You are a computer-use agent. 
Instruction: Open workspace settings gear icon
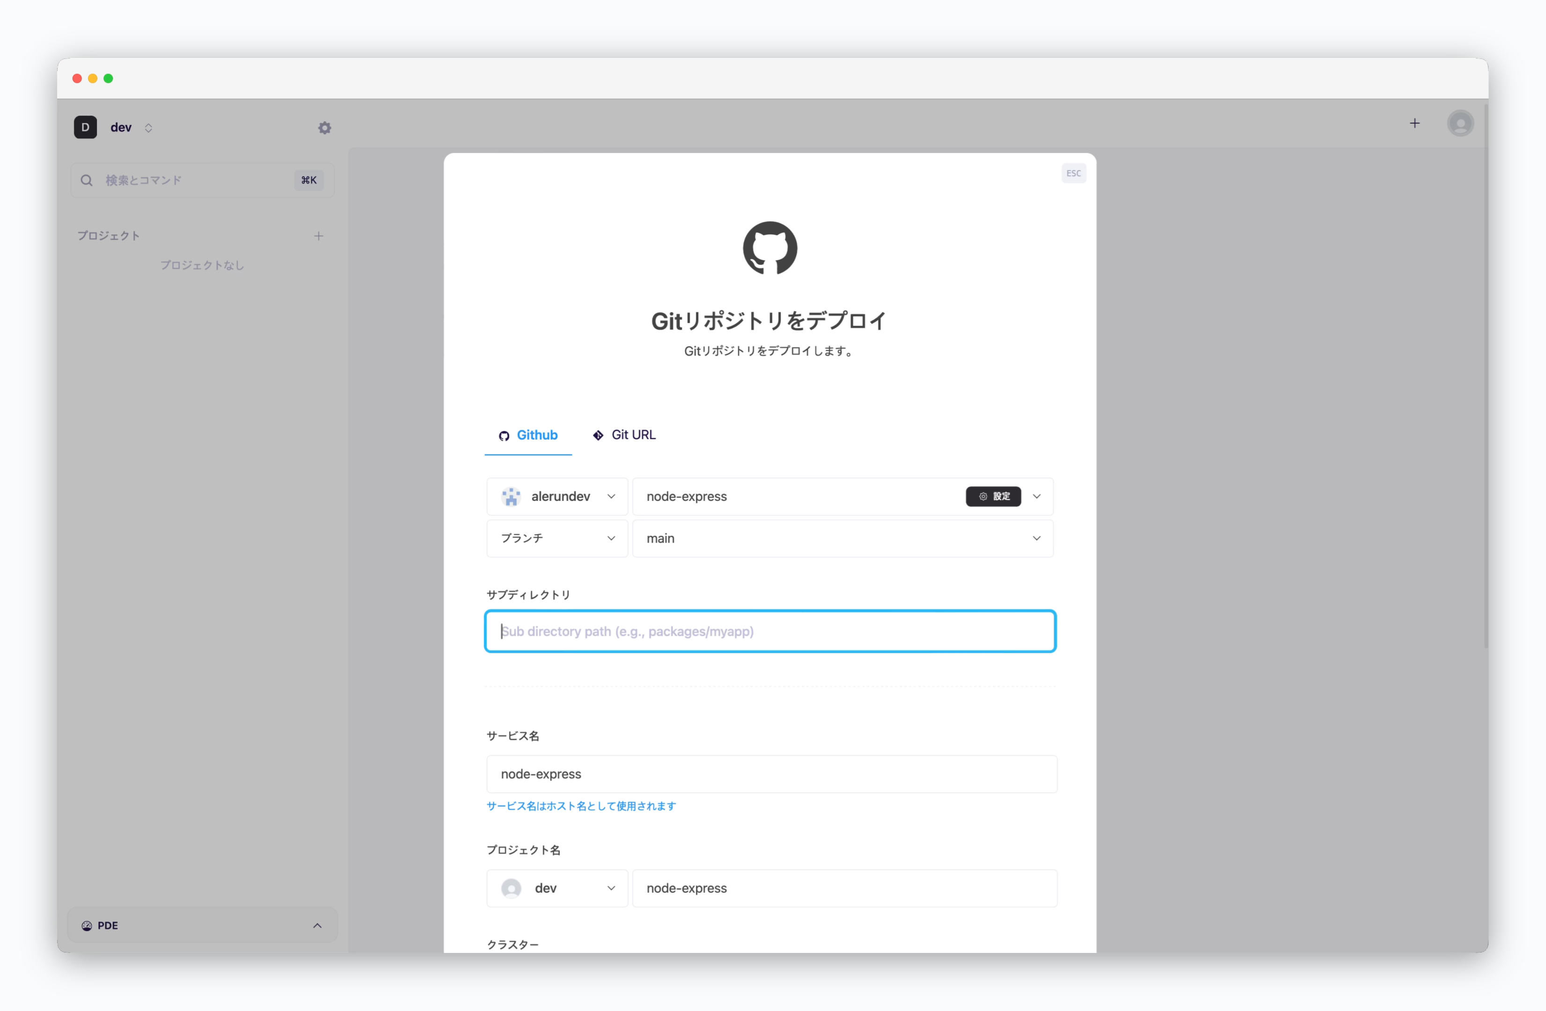pos(324,128)
